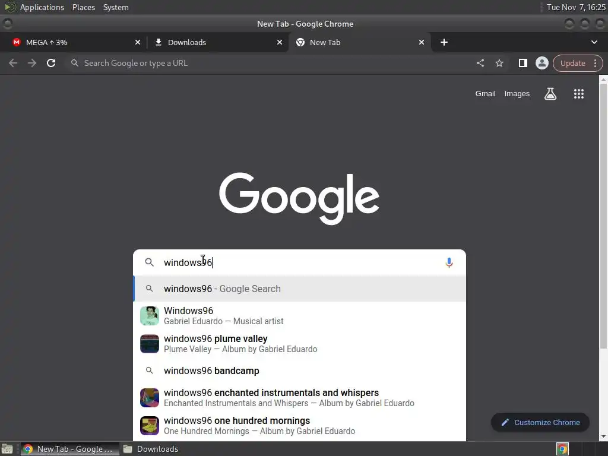Viewport: 608px width, 456px height.
Task: Open the Chrome side panel
Action: [x=522, y=63]
